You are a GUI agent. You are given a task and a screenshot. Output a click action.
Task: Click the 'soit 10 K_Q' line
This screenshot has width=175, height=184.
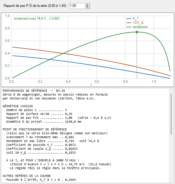tap(41, 152)
